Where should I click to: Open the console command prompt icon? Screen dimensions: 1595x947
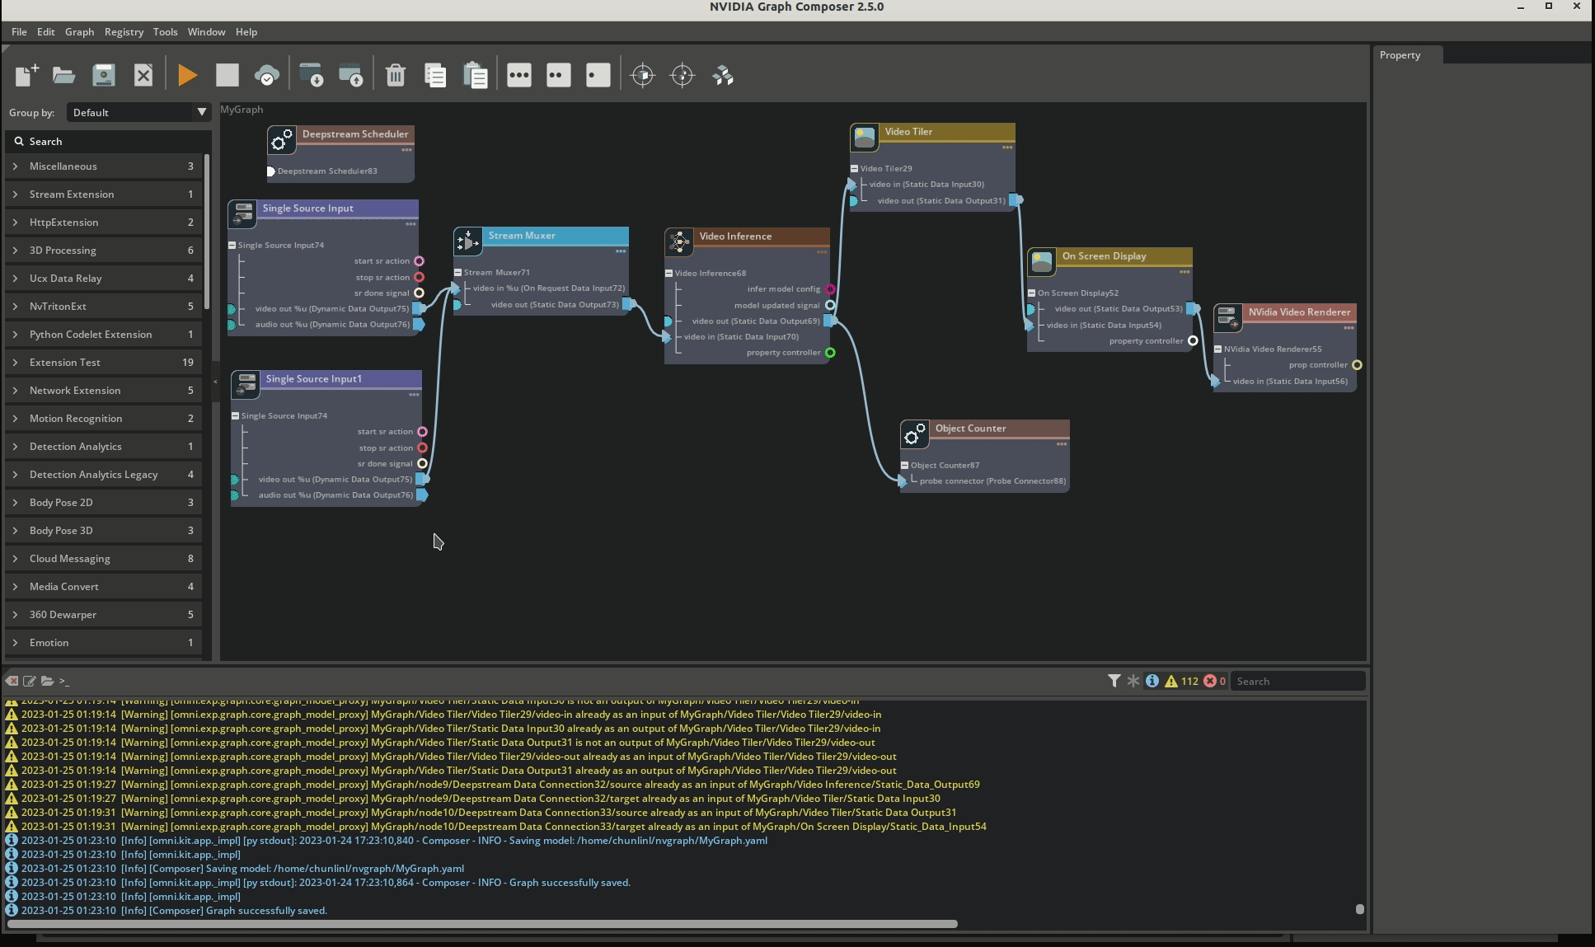[64, 681]
